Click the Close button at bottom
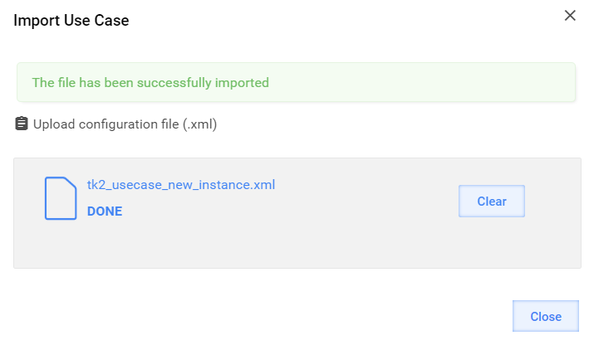The width and height of the screenshot is (589, 345). [x=546, y=316]
